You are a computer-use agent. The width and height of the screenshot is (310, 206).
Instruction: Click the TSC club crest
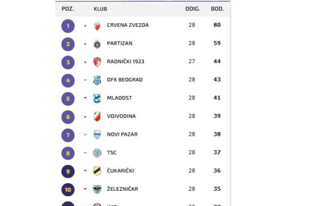coord(97,152)
